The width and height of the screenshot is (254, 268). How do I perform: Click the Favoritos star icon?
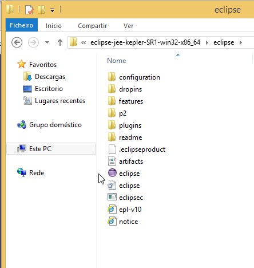[22, 64]
